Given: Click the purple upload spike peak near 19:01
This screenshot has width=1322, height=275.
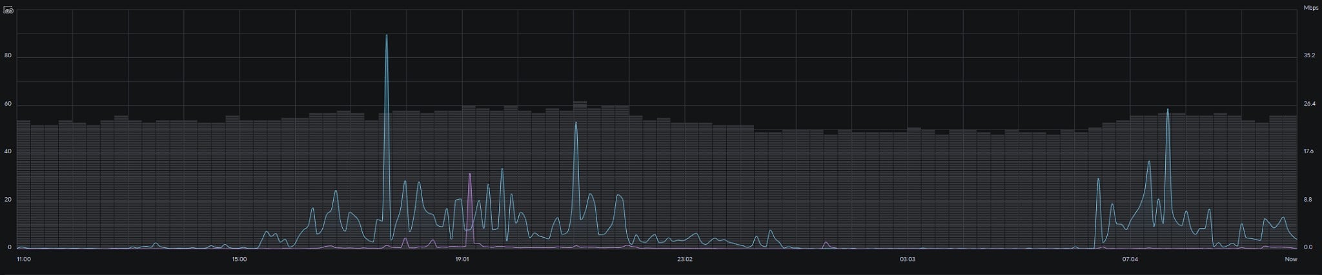Looking at the screenshot, I should [470, 175].
